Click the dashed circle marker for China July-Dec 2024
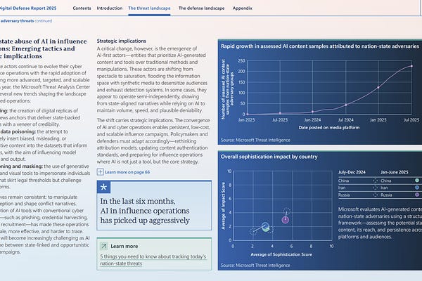Screen dimensions: 422x281 (376, 181)
